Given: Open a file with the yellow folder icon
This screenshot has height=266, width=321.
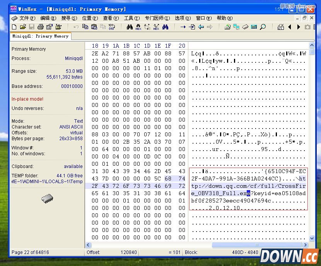Looking at the screenshot, I should (x=23, y=27).
